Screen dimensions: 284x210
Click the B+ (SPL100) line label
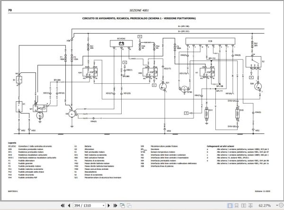pyautogui.click(x=184, y=26)
